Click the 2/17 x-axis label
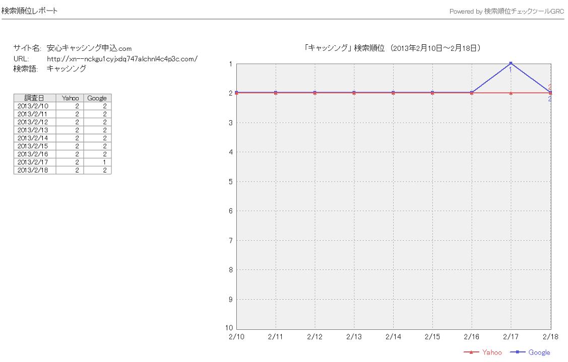568x362 pixels. tap(511, 337)
